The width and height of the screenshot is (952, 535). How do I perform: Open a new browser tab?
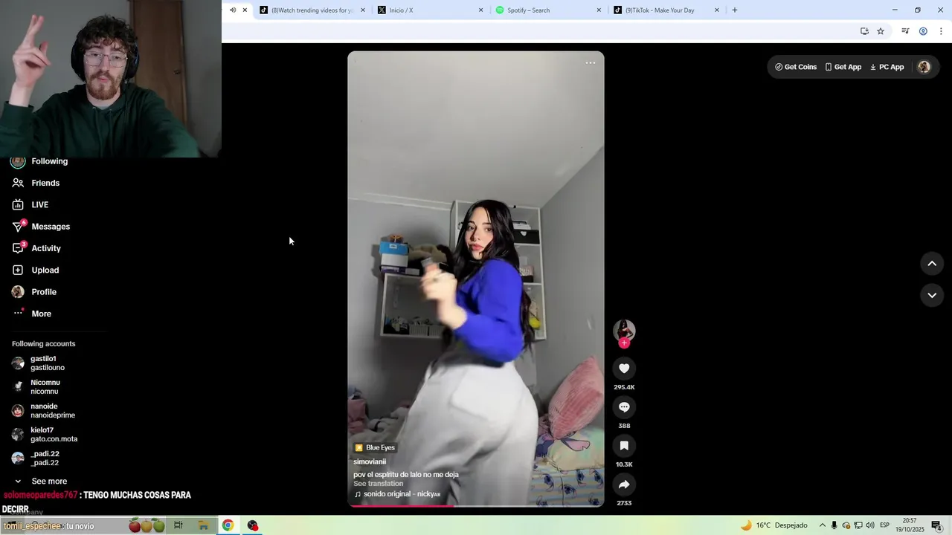[x=735, y=10]
